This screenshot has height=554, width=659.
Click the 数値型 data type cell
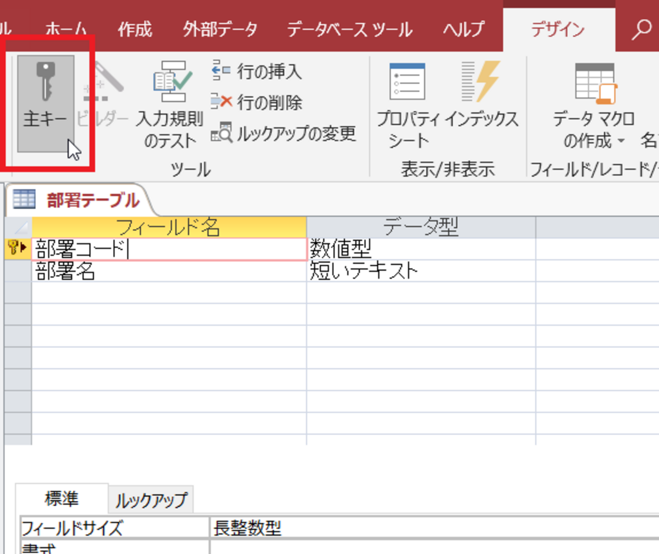[x=421, y=249]
